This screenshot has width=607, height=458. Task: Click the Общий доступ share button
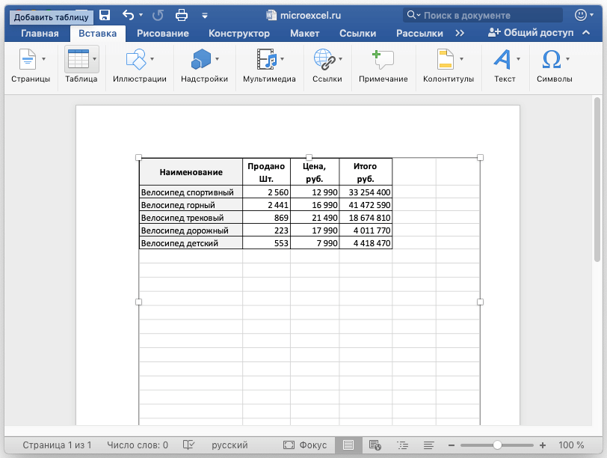click(531, 33)
